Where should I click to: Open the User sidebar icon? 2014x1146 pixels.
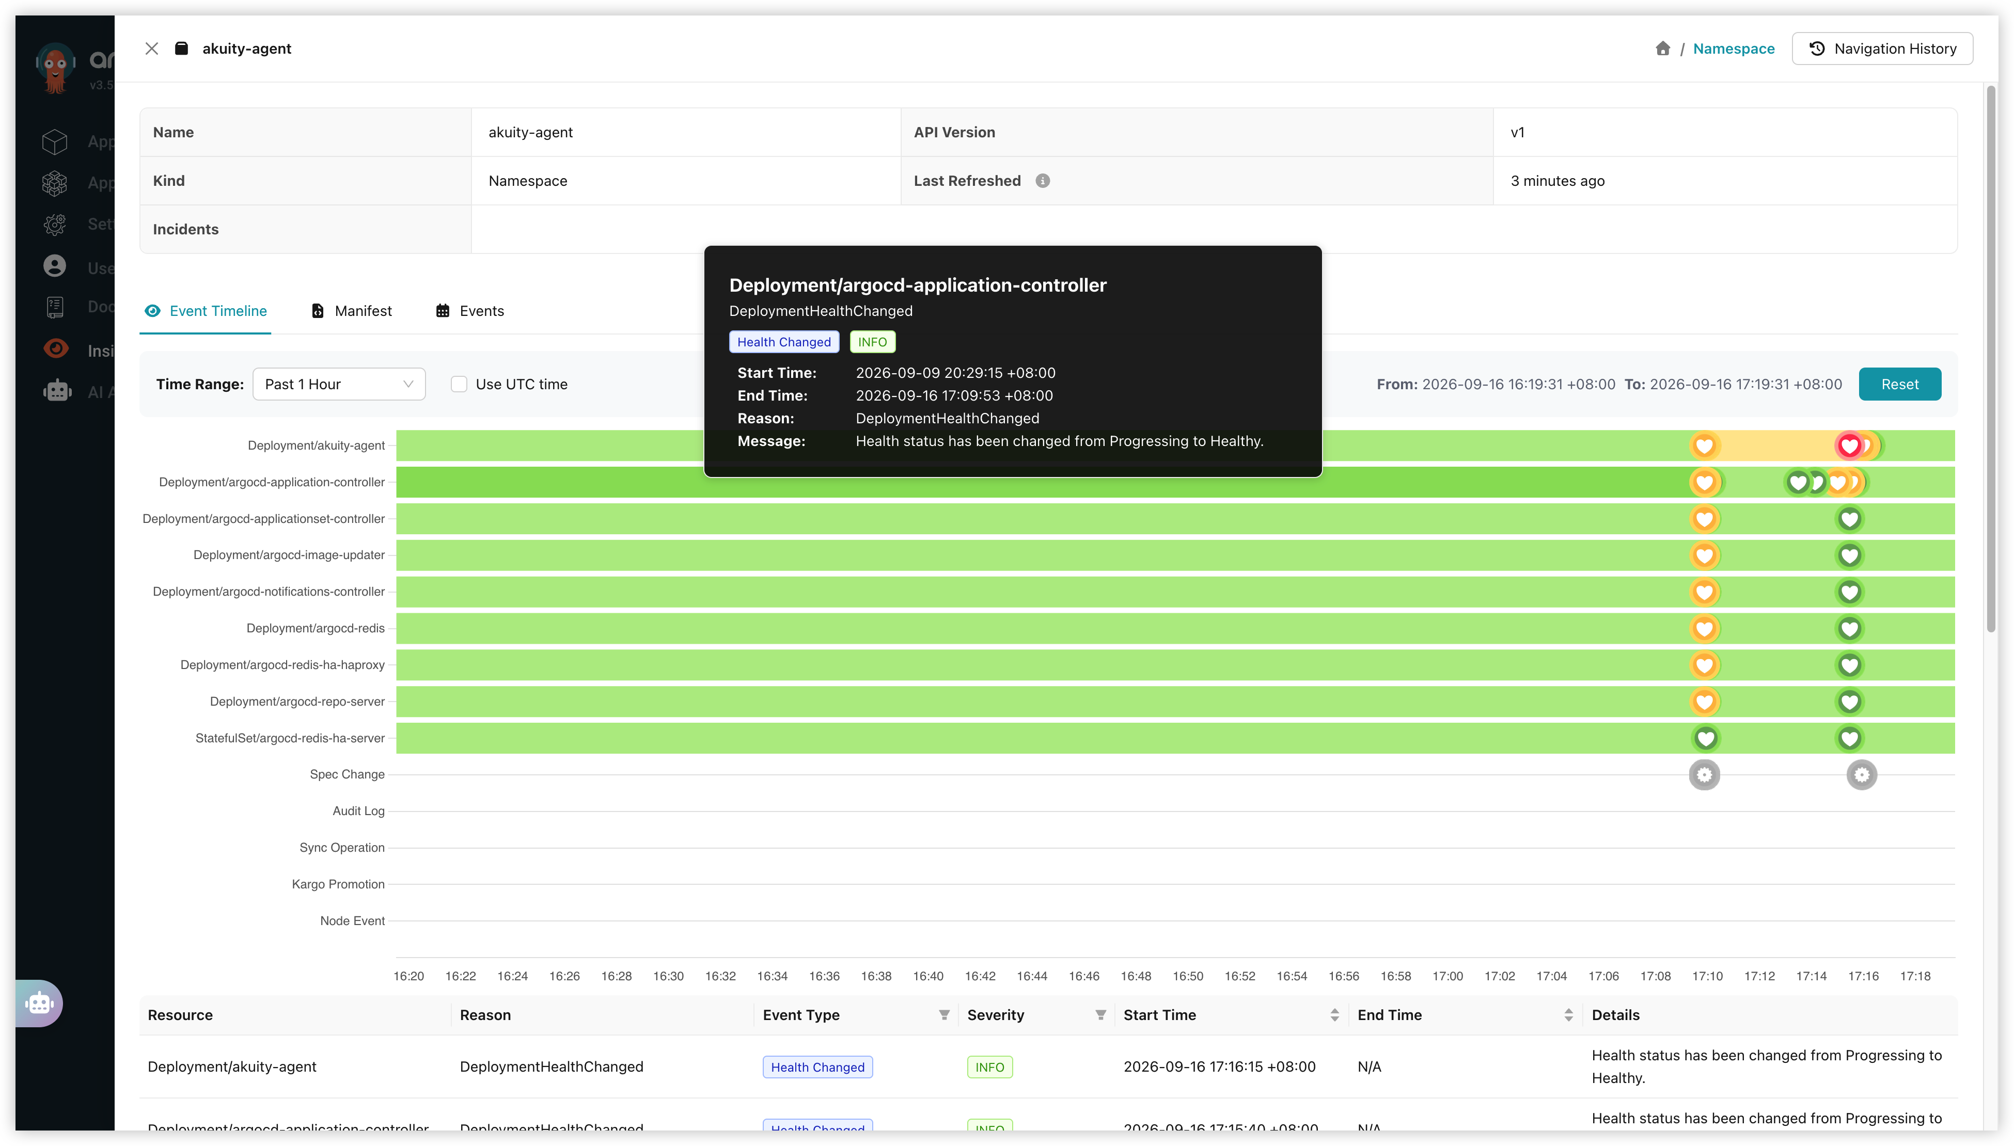tap(54, 266)
